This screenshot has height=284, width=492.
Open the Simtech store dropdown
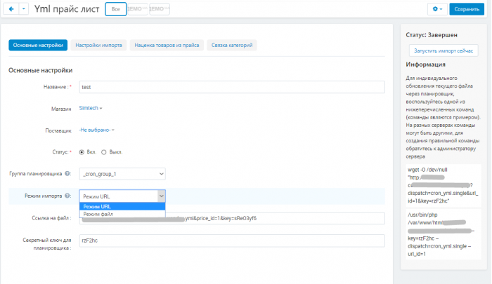click(91, 108)
